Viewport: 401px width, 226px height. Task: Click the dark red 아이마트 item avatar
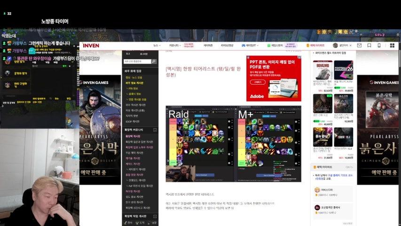(x=317, y=207)
